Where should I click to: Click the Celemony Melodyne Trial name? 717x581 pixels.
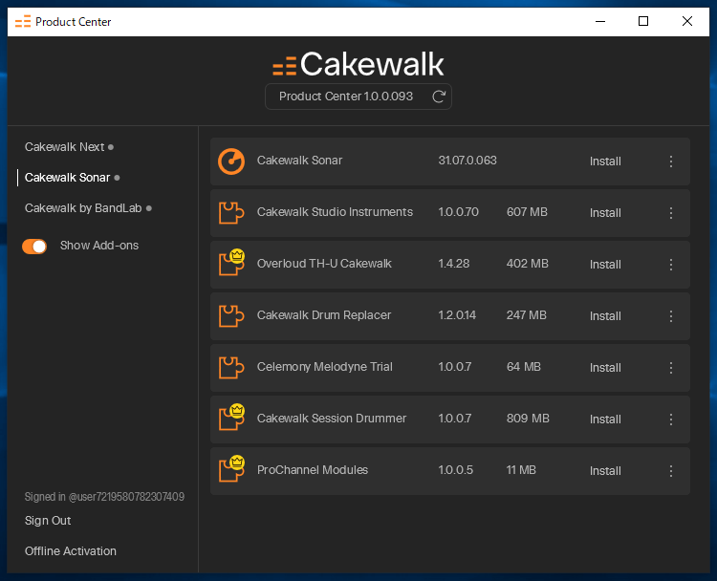coord(325,367)
